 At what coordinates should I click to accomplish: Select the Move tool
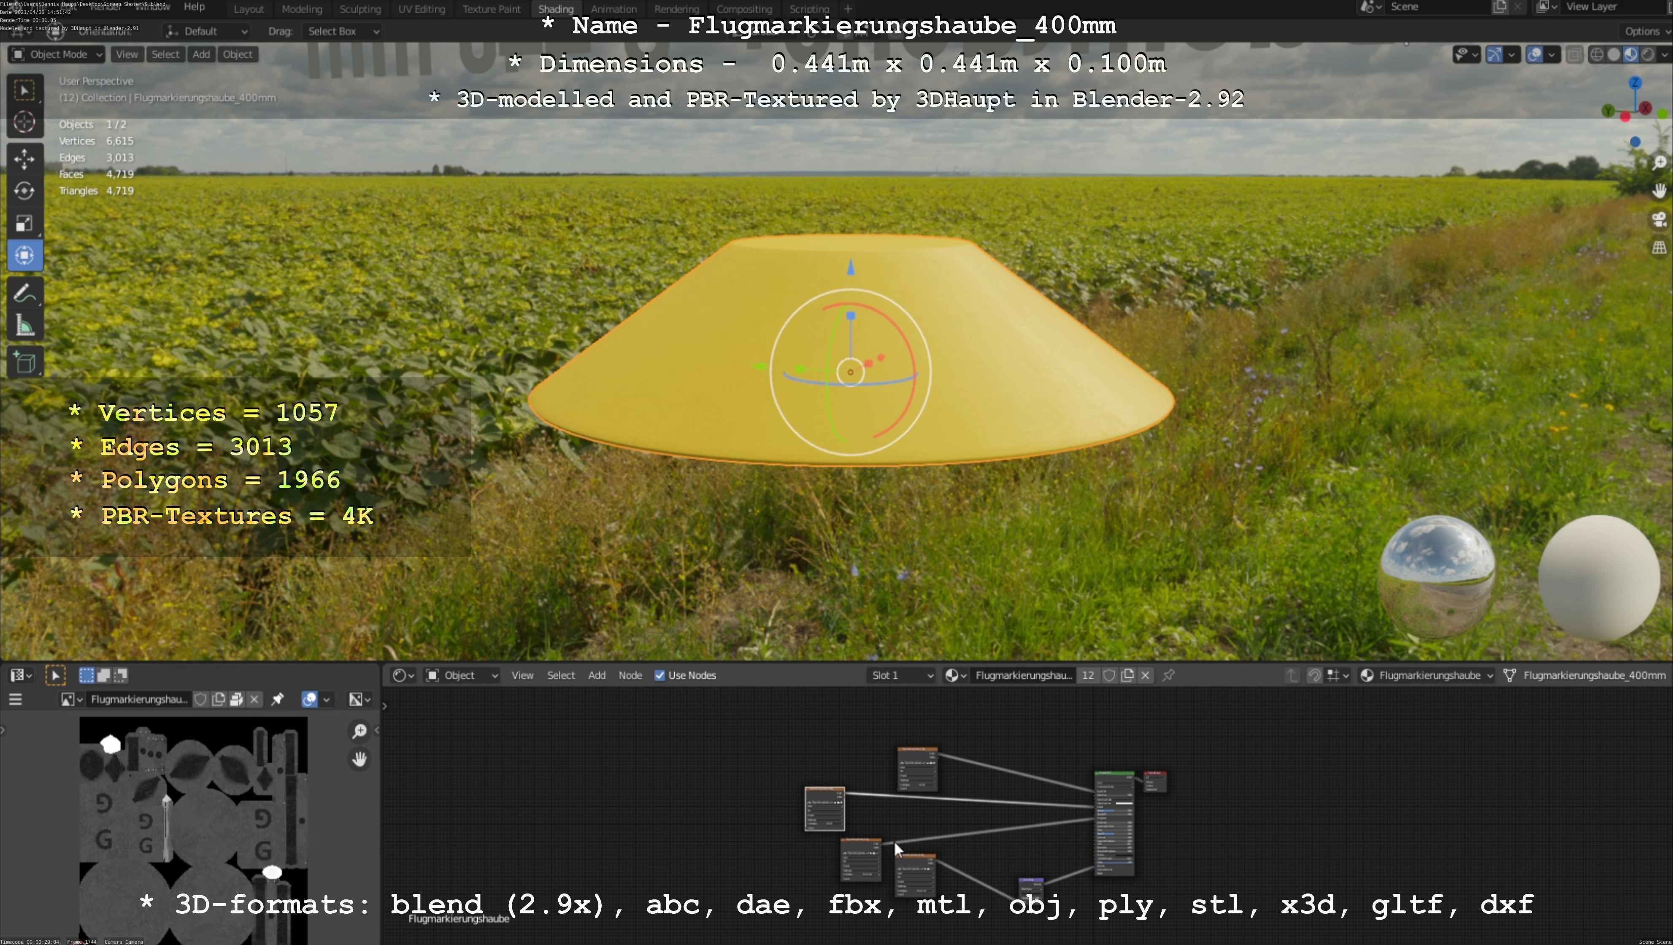tap(24, 159)
